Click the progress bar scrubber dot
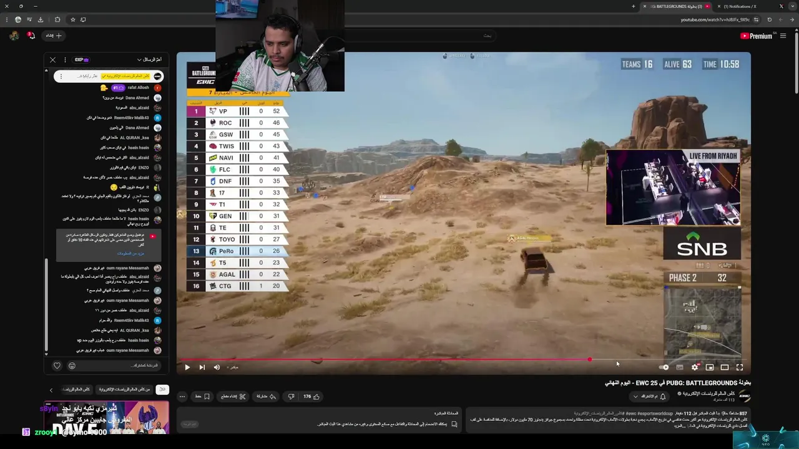799x449 pixels. [x=589, y=359]
